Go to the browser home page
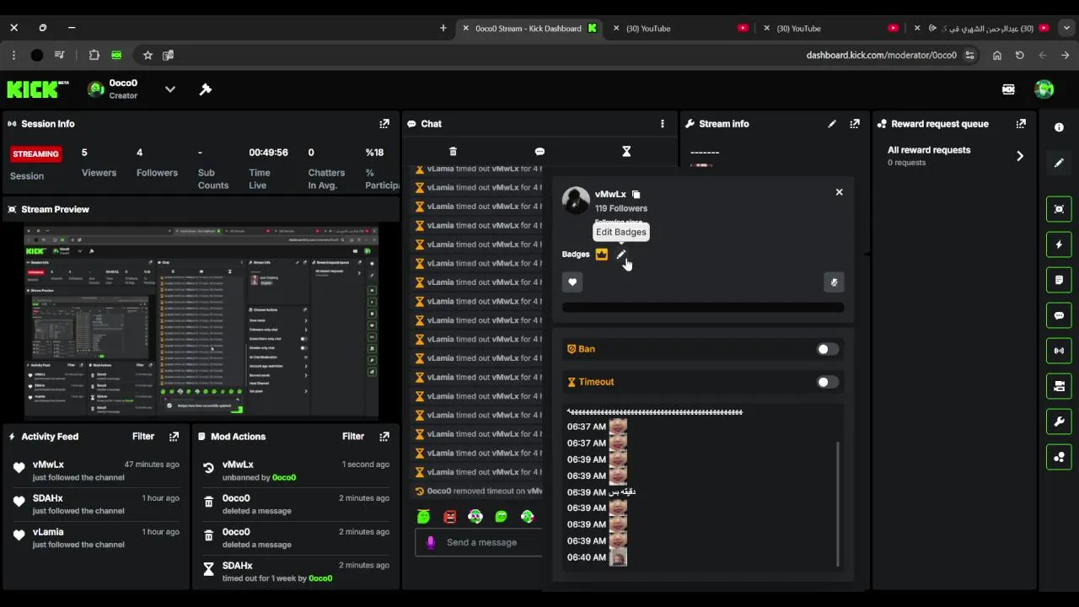 pos(997,55)
